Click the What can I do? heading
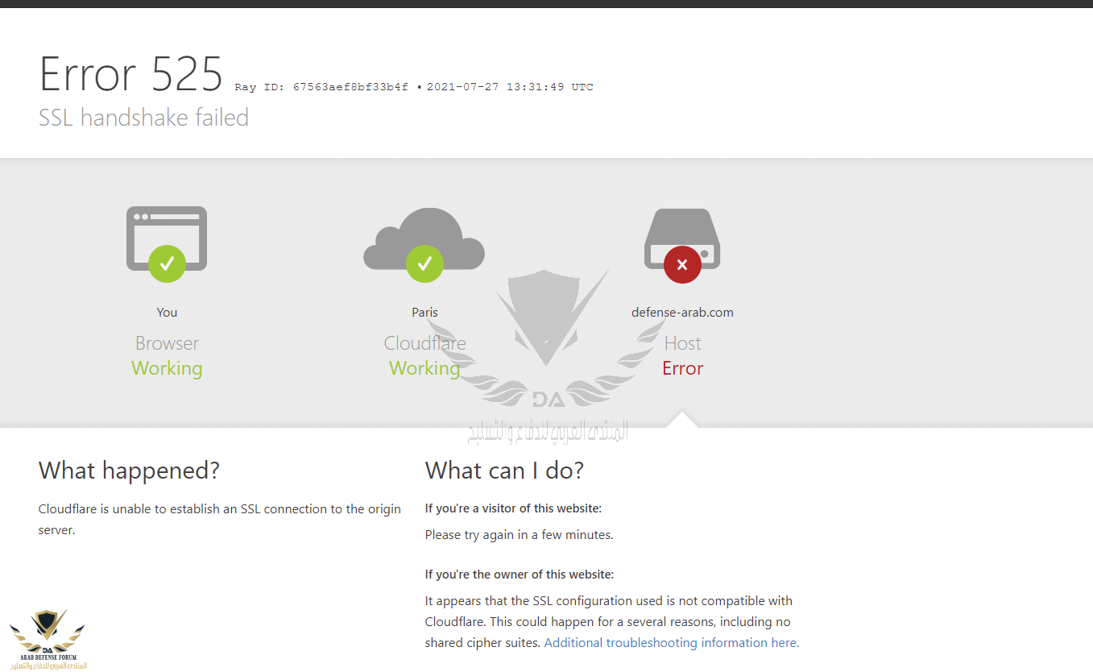 pyautogui.click(x=504, y=471)
